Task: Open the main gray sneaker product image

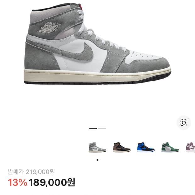Action: point(97,43)
